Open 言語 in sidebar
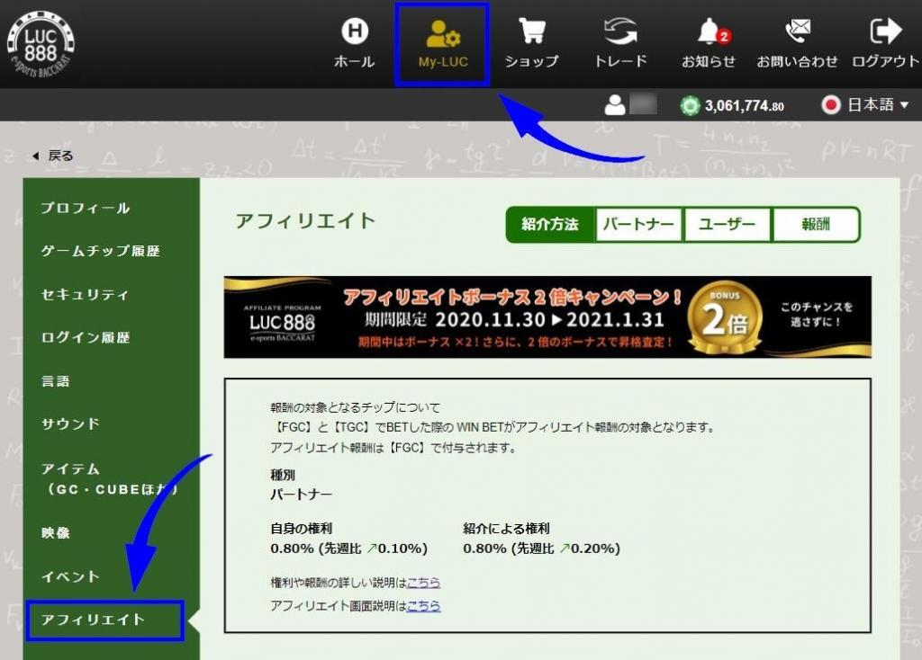The image size is (922, 660). tap(55, 381)
